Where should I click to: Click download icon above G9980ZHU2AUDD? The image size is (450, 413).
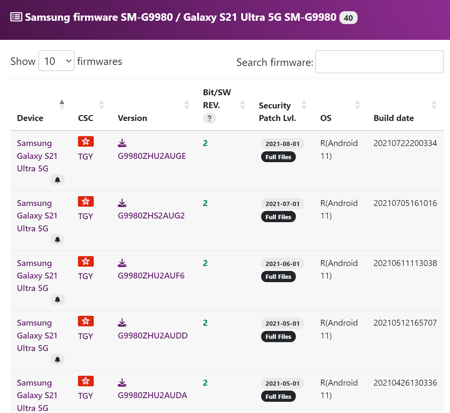tap(122, 322)
